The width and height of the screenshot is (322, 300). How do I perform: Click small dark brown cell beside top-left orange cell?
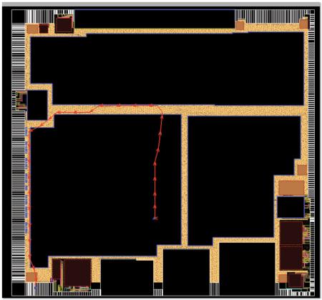44,29
